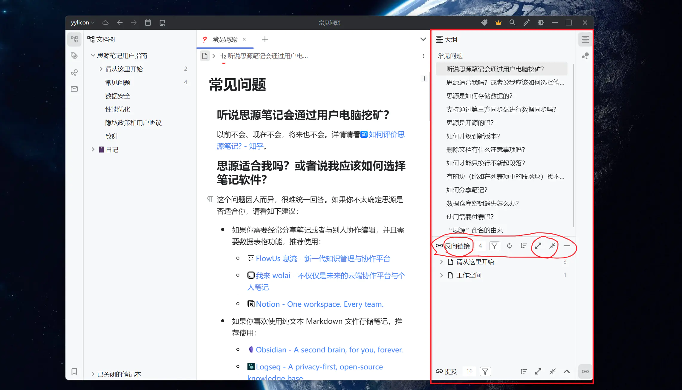682x390 pixels.
Task: Open the 如何评价思源笔记 知乎 link
Action: coord(386,135)
